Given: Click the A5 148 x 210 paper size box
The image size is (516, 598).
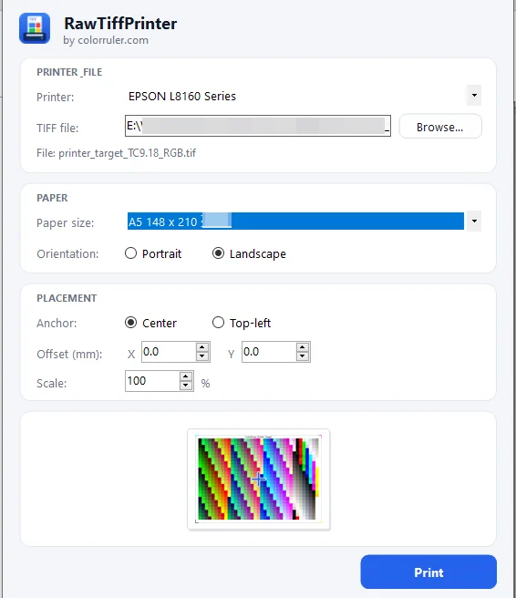Looking at the screenshot, I should click(x=295, y=222).
